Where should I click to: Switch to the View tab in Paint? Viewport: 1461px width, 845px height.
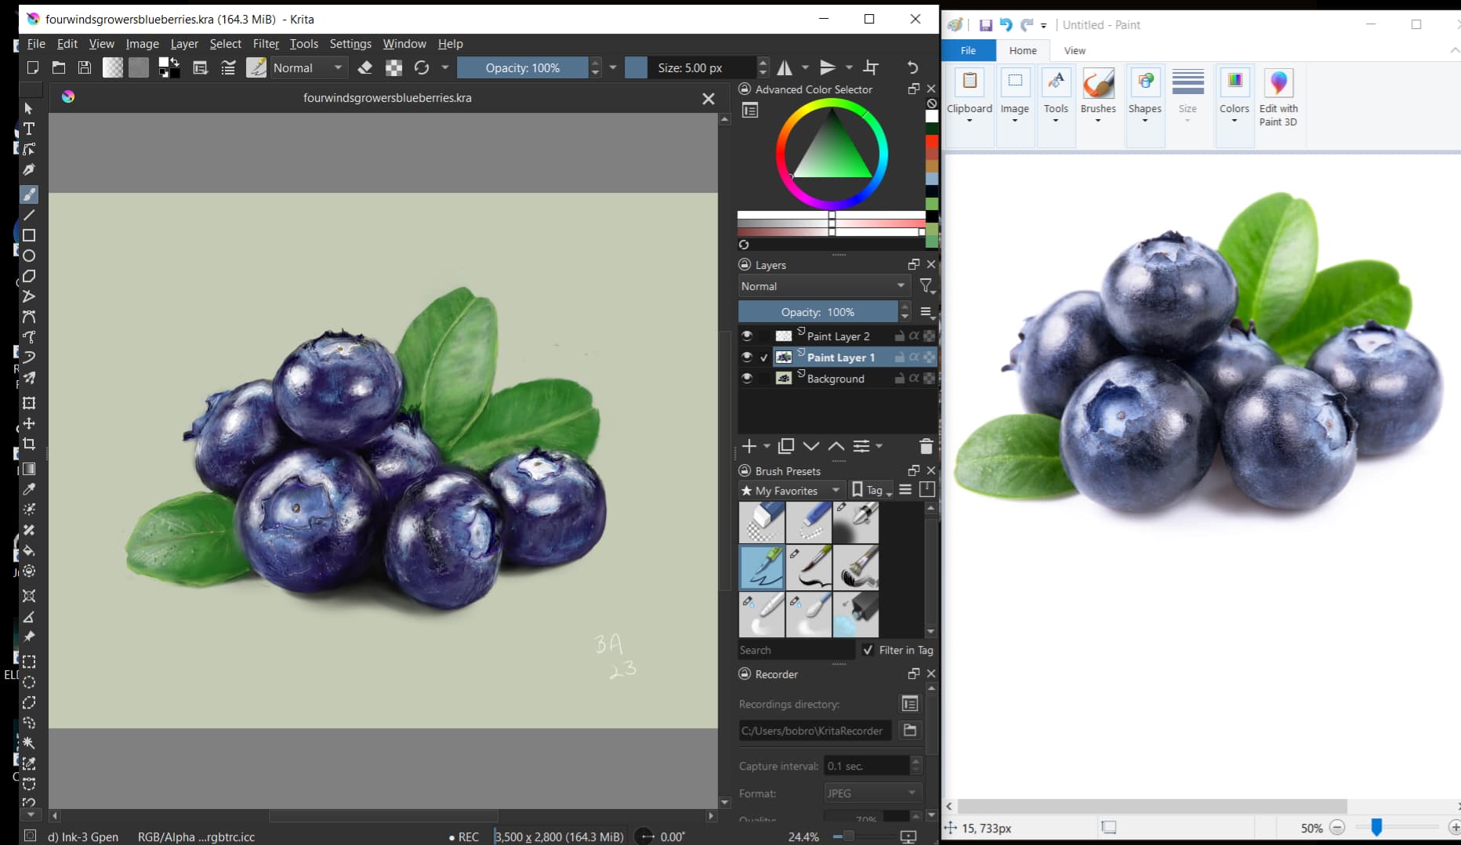[x=1074, y=50]
